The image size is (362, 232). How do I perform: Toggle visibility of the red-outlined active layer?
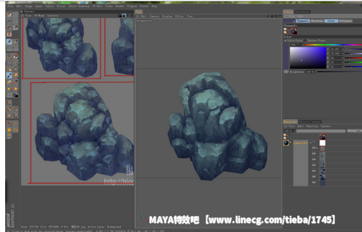coord(314,148)
